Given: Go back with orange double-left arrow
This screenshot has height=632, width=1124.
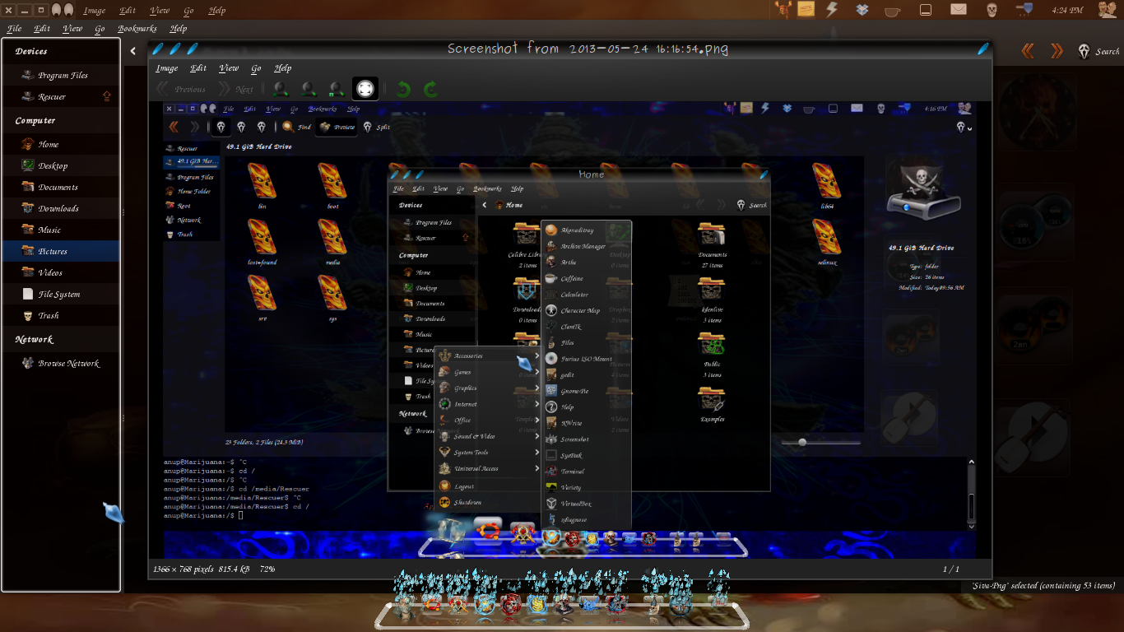Looking at the screenshot, I should coord(1028,51).
